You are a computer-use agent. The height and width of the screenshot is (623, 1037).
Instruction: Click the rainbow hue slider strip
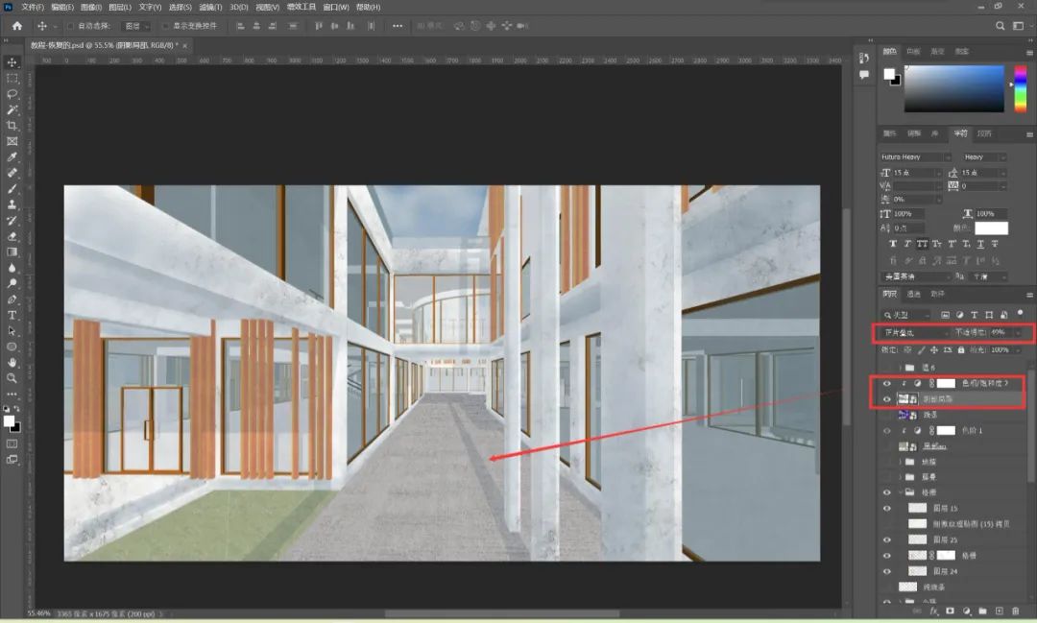point(1021,88)
